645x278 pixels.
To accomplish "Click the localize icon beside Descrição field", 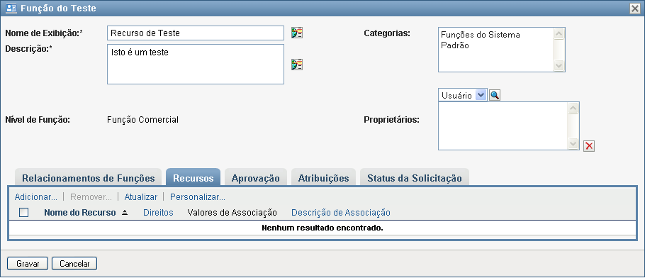I will coord(296,65).
